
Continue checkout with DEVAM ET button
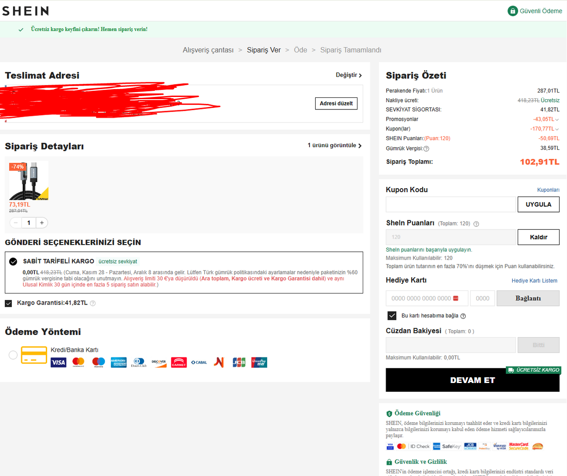coord(472,380)
